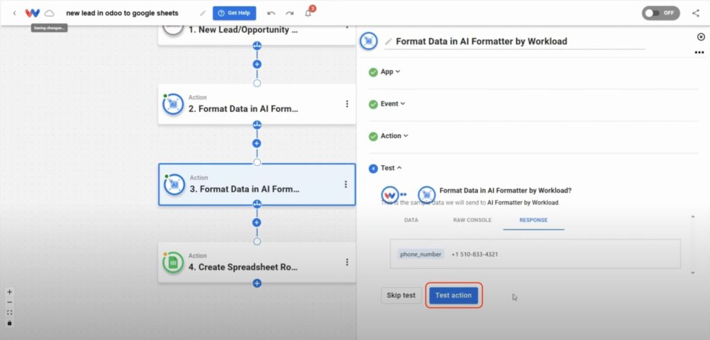
Task: Click the panel header AI Formatter icon
Action: pos(369,41)
